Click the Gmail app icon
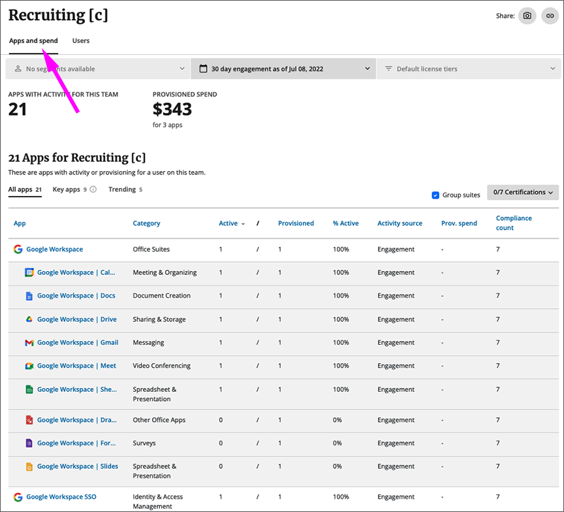 coord(29,343)
